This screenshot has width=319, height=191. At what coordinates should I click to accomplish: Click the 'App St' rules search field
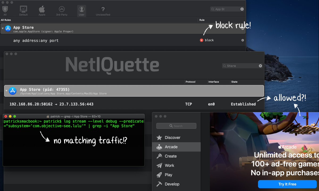click(x=227, y=9)
